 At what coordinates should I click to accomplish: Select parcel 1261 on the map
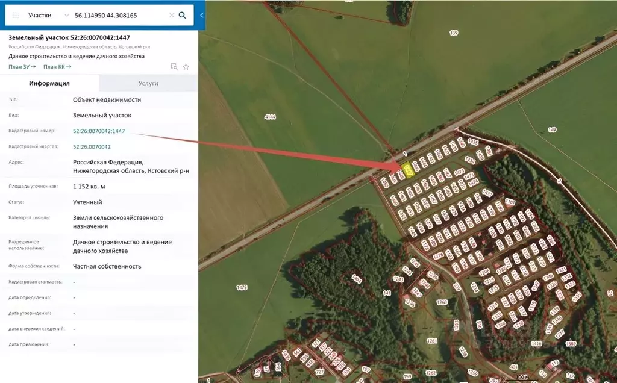click(431, 341)
